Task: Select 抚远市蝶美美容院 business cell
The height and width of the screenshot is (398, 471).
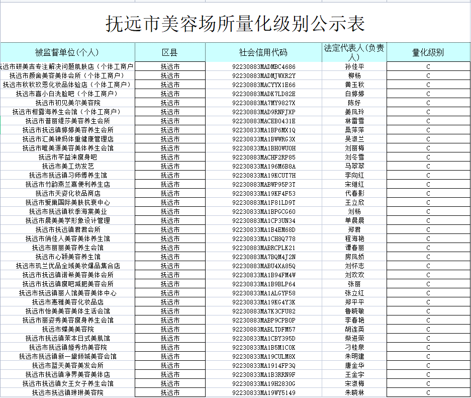Action: pyautogui.click(x=68, y=329)
